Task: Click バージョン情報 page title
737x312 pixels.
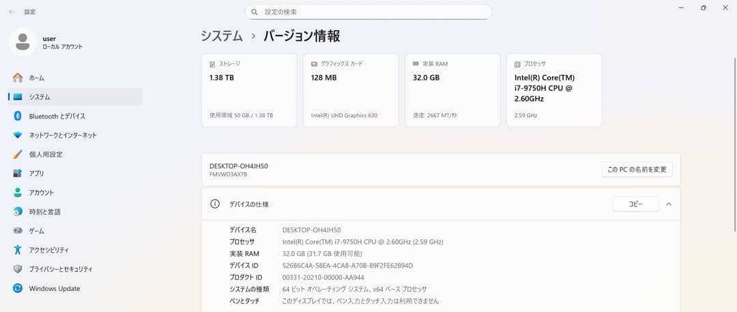Action: [302, 36]
